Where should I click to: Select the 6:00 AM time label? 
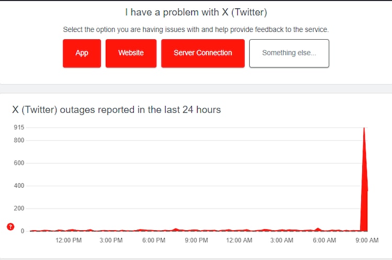click(324, 240)
